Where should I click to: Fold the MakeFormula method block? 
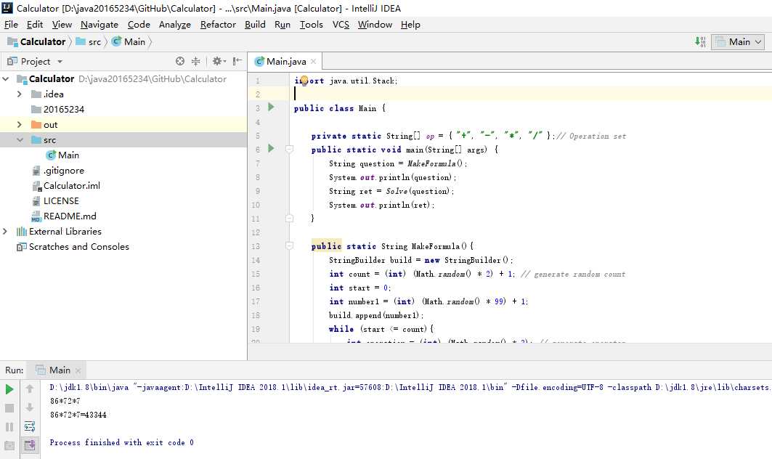coord(290,245)
